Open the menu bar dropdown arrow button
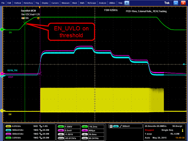 (x=127, y=3)
